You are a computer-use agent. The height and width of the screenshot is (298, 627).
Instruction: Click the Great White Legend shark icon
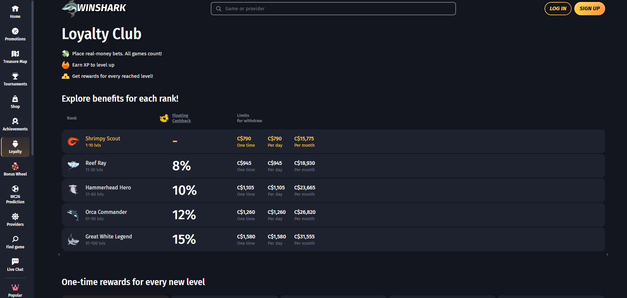73,239
